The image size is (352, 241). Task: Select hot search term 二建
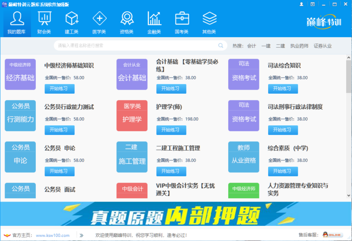(x=280, y=46)
